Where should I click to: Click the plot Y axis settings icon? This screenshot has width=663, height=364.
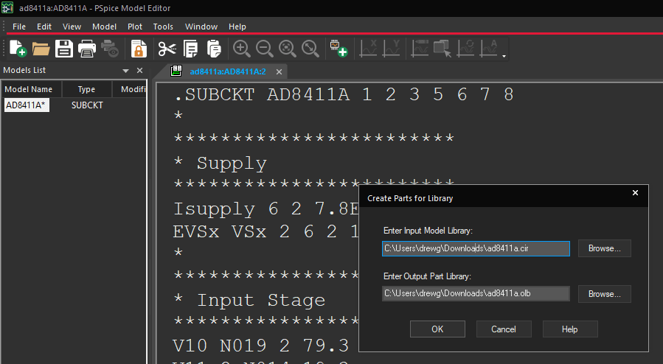point(391,49)
